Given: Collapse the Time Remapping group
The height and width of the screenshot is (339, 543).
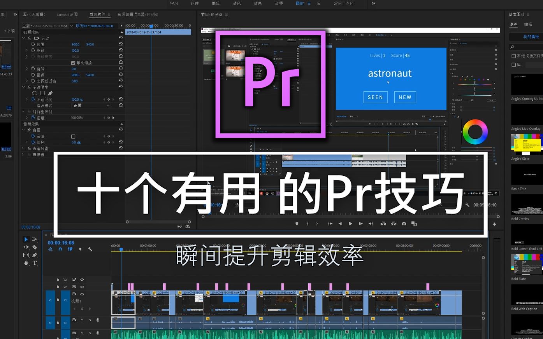Looking at the screenshot, I should coord(24,112).
